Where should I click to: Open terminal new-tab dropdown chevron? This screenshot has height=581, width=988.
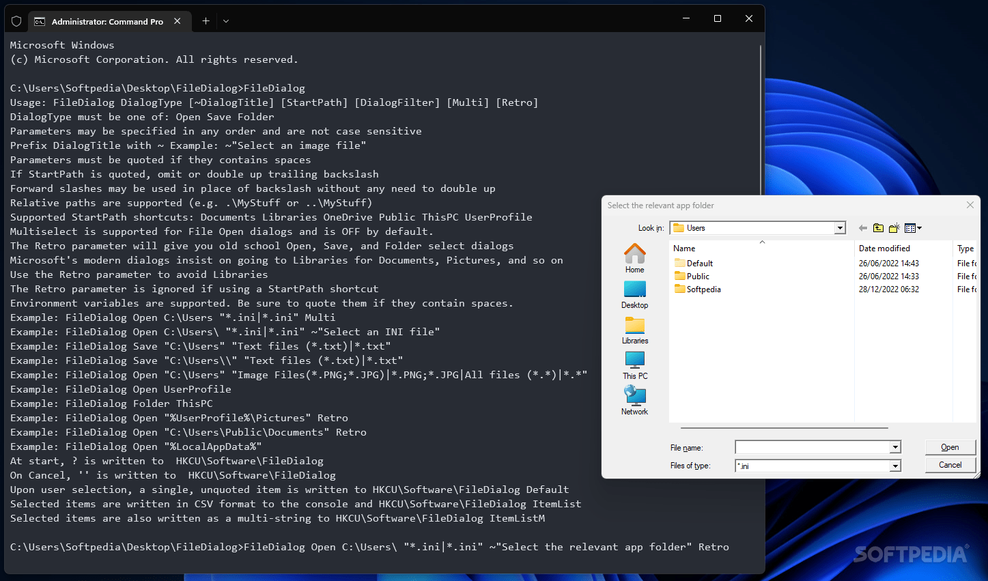click(226, 21)
